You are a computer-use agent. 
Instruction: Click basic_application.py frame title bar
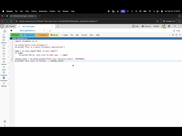[x=96, y=39]
